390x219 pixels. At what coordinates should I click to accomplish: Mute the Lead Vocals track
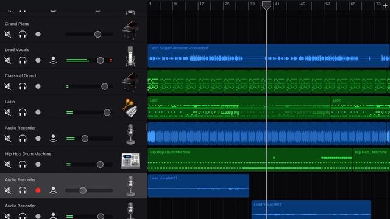[x=8, y=60]
